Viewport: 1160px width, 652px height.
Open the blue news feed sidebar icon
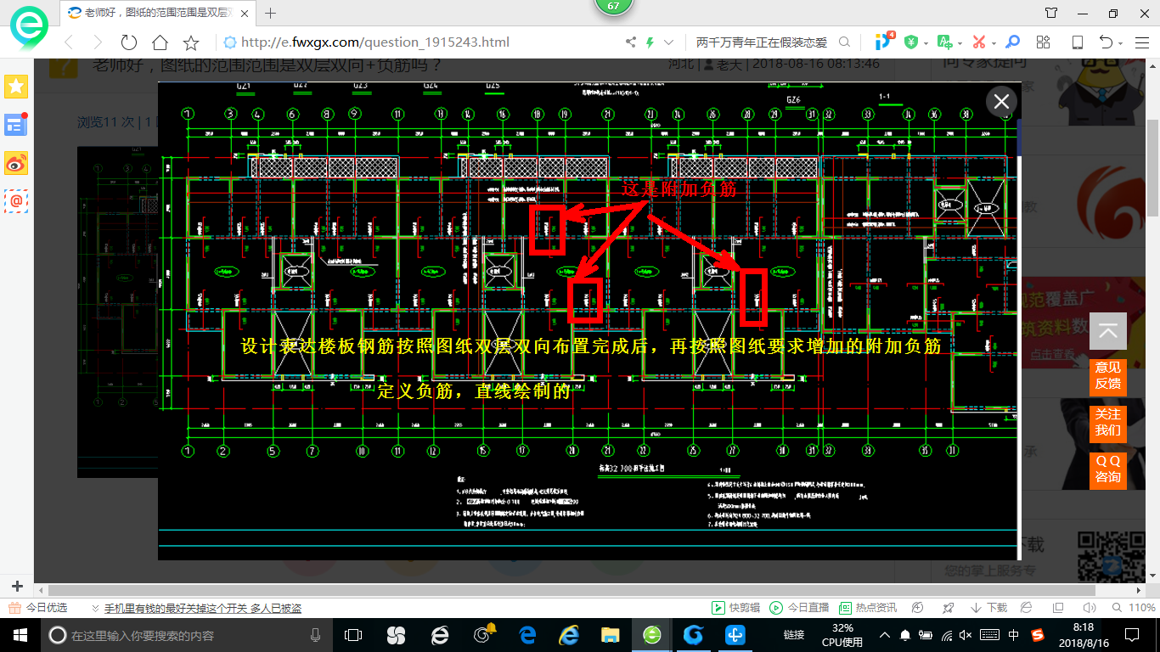tap(16, 124)
